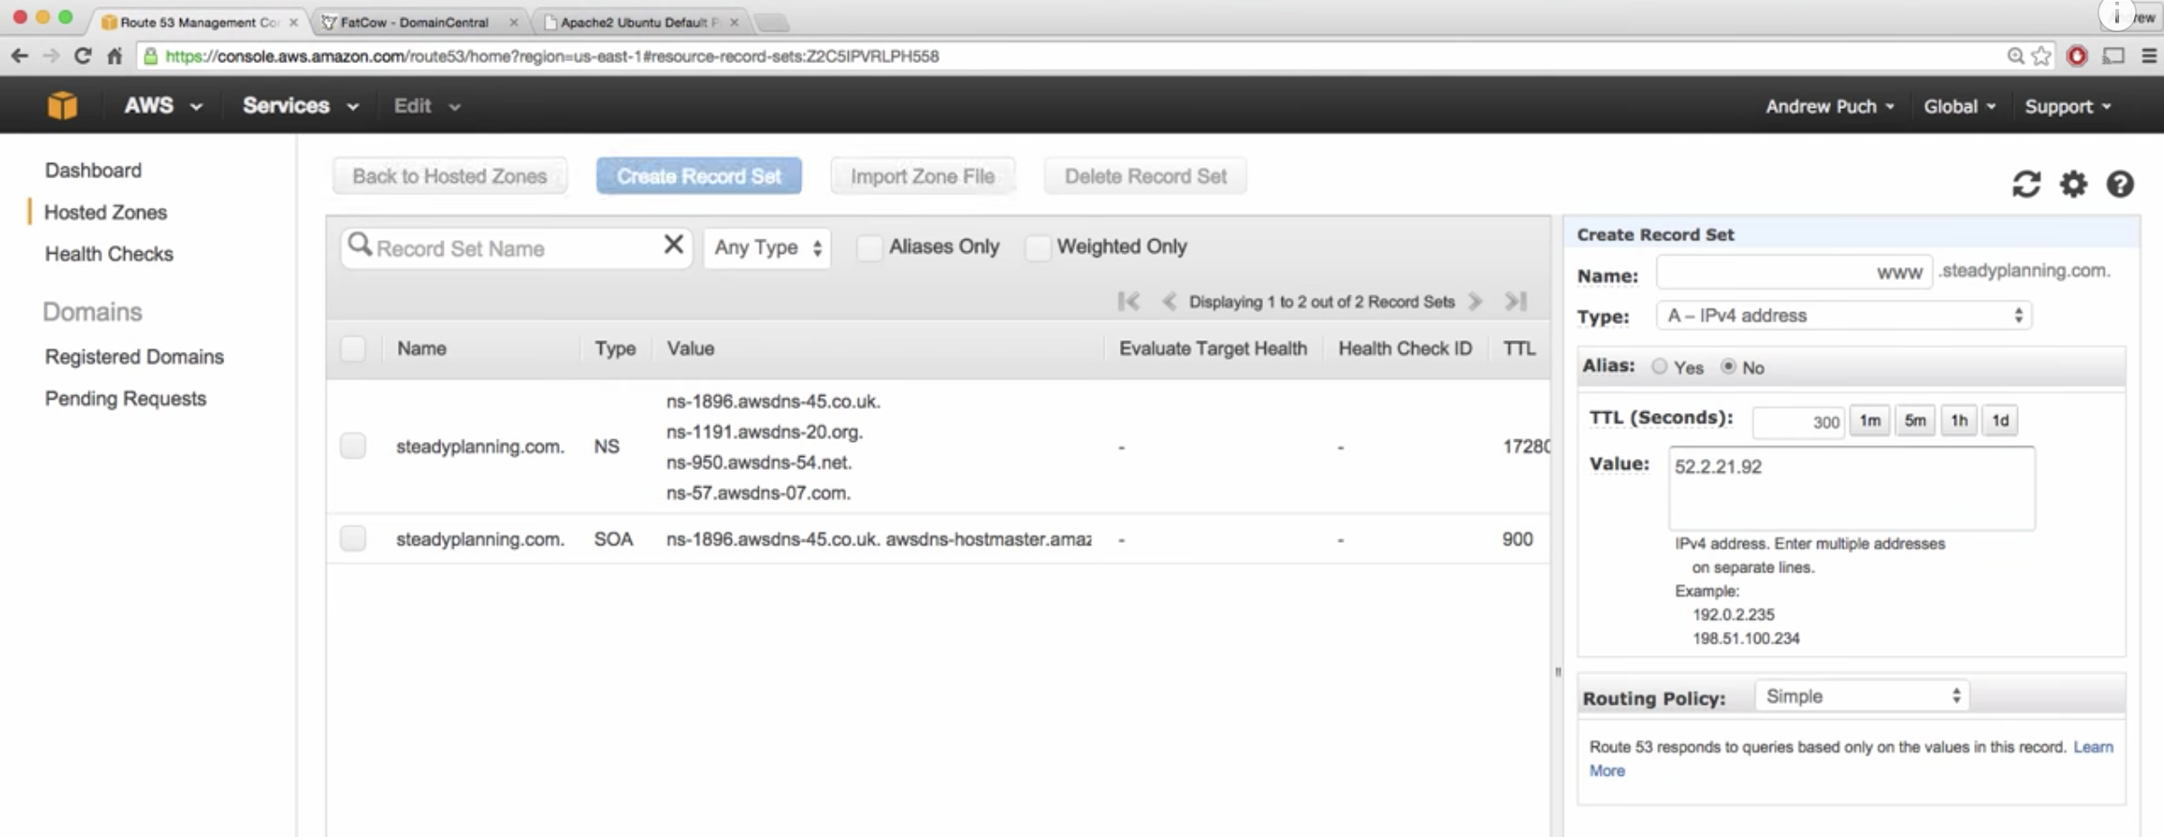Click browser back arrow

[x=19, y=56]
